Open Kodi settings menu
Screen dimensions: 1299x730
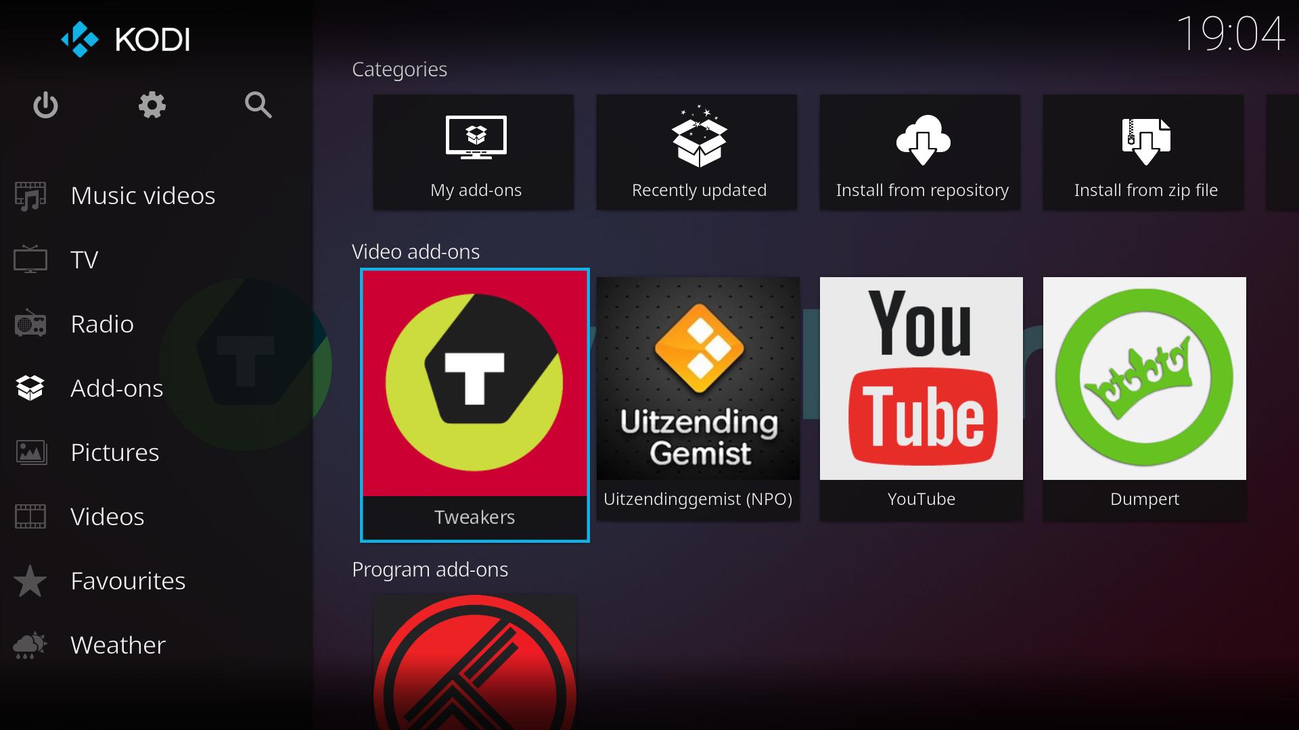tap(152, 104)
